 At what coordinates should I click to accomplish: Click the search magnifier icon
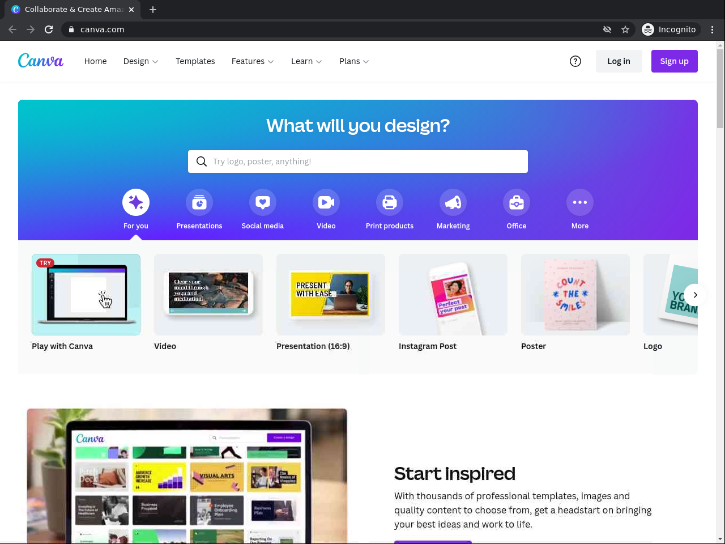(202, 161)
